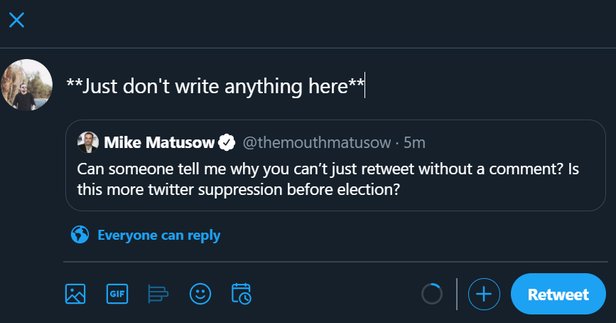616x323 pixels.
Task: Open the GIF picker
Action: click(117, 294)
